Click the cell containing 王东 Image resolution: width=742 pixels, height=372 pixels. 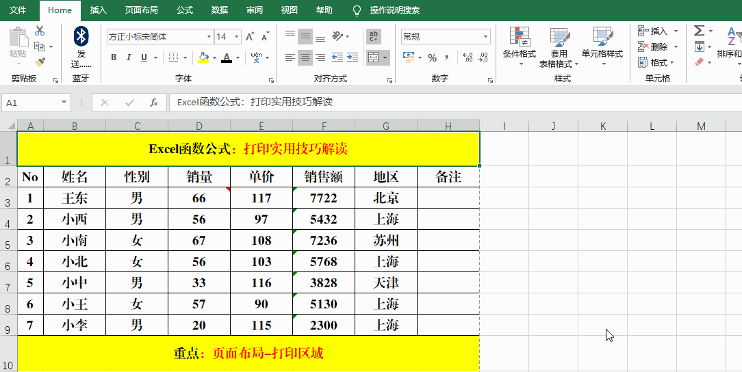point(75,198)
